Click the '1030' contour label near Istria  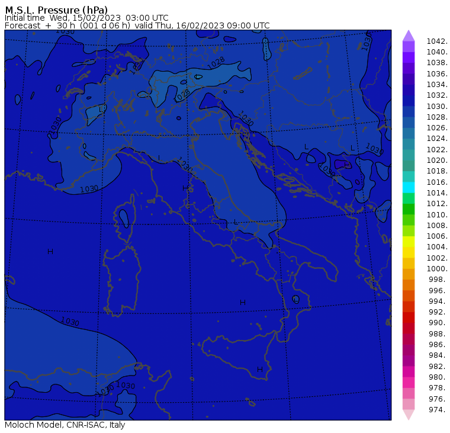click(x=246, y=118)
